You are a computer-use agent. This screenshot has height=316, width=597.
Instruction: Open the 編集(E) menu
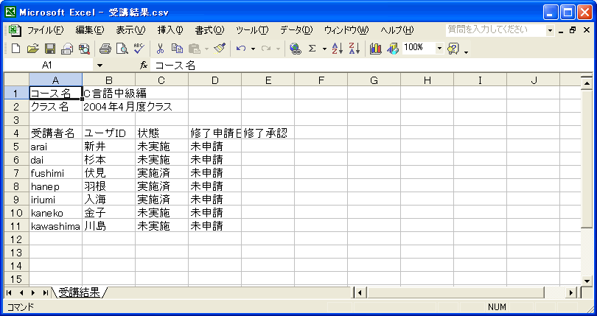[x=90, y=30]
